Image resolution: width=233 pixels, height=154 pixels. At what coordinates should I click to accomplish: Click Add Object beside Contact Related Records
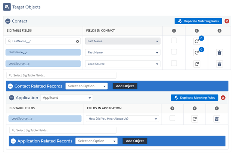click(x=125, y=86)
